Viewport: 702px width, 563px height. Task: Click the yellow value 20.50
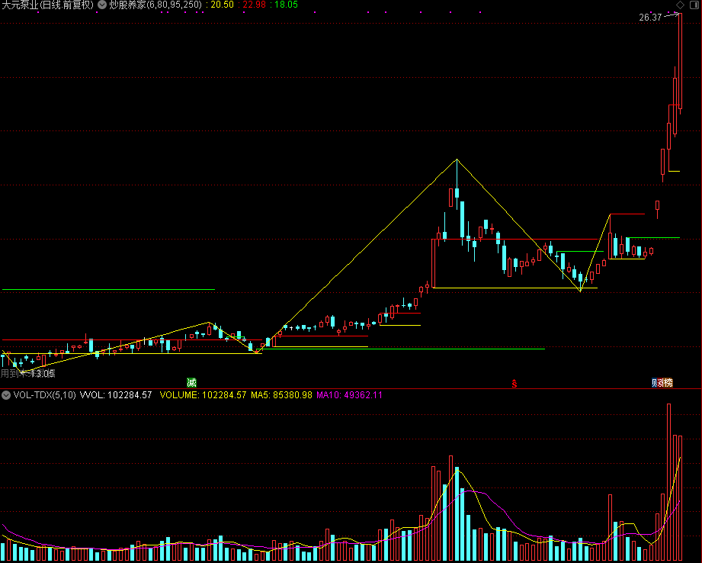(222, 5)
